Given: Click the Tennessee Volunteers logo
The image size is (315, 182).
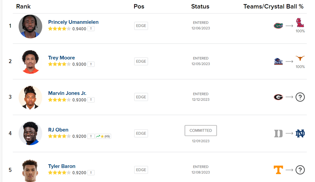Looking at the screenshot, I should (278, 170).
